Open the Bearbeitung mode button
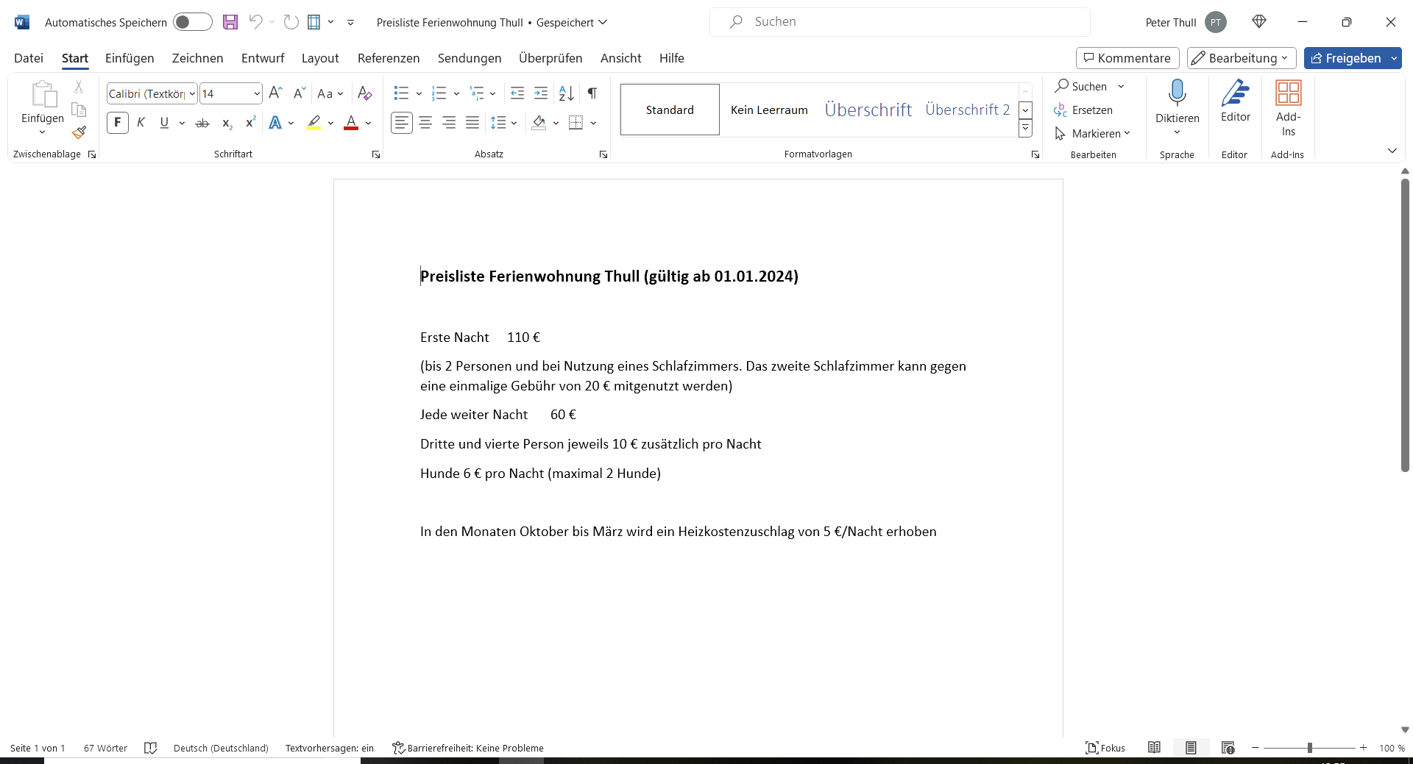 click(x=1242, y=58)
